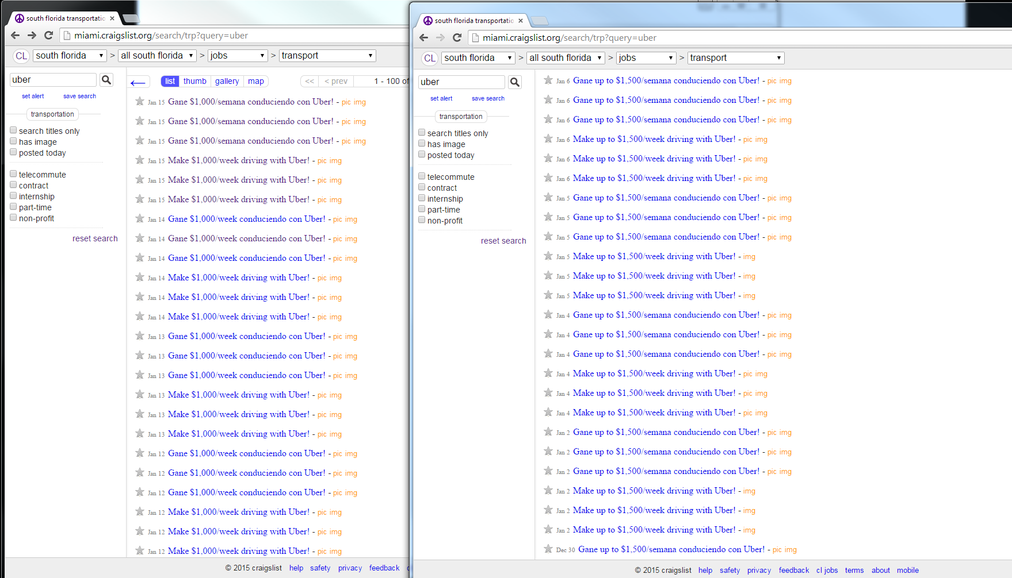Close the right window's south florida tab
The height and width of the screenshot is (578, 1012).
(x=521, y=21)
